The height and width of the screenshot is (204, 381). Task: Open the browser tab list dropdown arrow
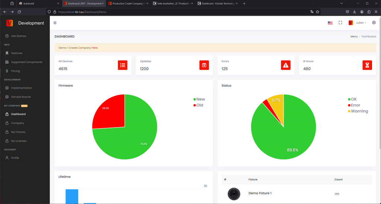(x=342, y=3)
